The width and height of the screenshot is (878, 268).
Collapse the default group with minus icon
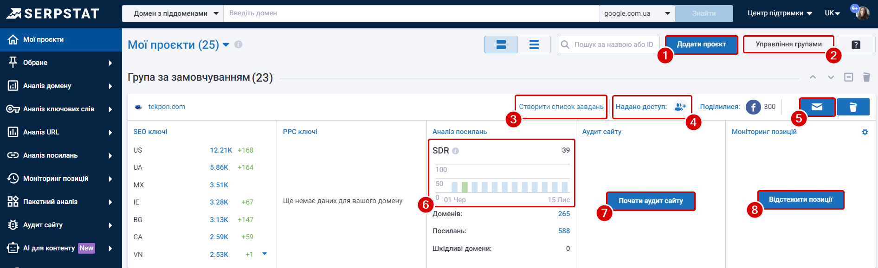point(849,77)
